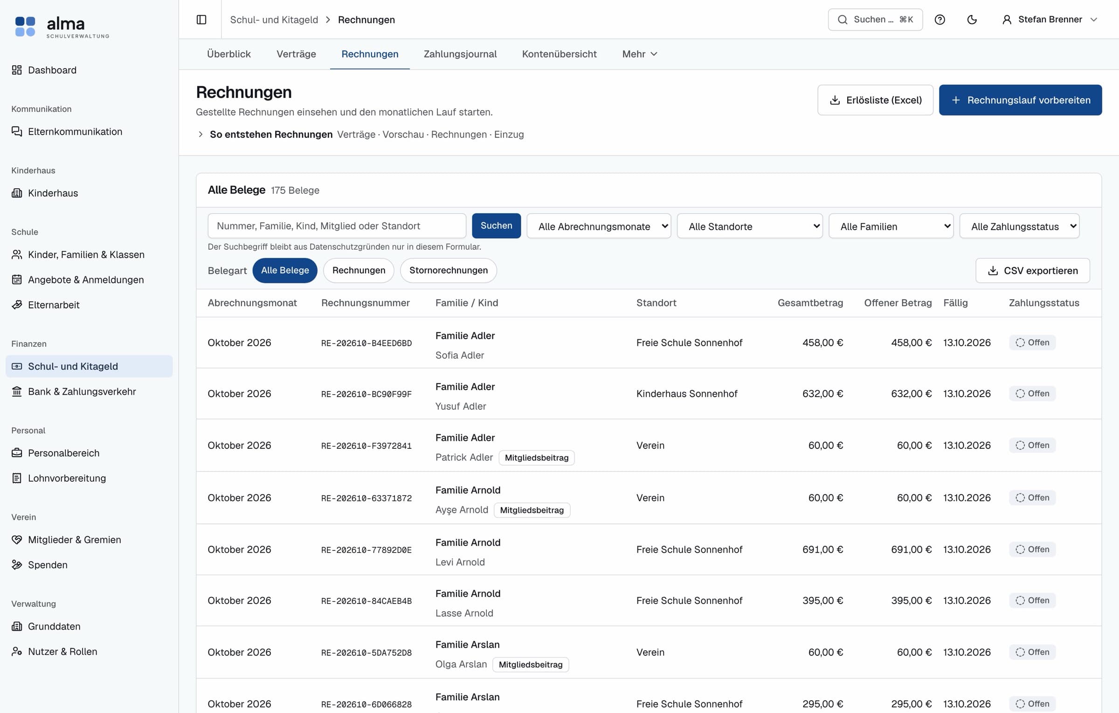Click the Grunddaten icon in sidebar
1119x713 pixels.
tap(17, 626)
